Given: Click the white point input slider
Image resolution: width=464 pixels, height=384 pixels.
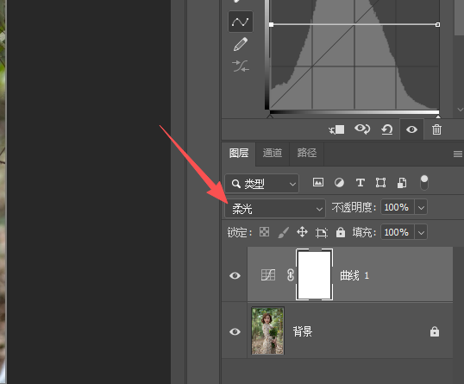Looking at the screenshot, I should click(438, 116).
